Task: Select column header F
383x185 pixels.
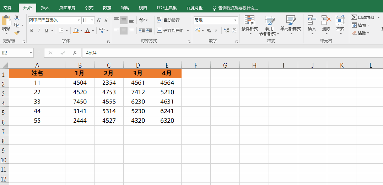Action: tap(196, 65)
